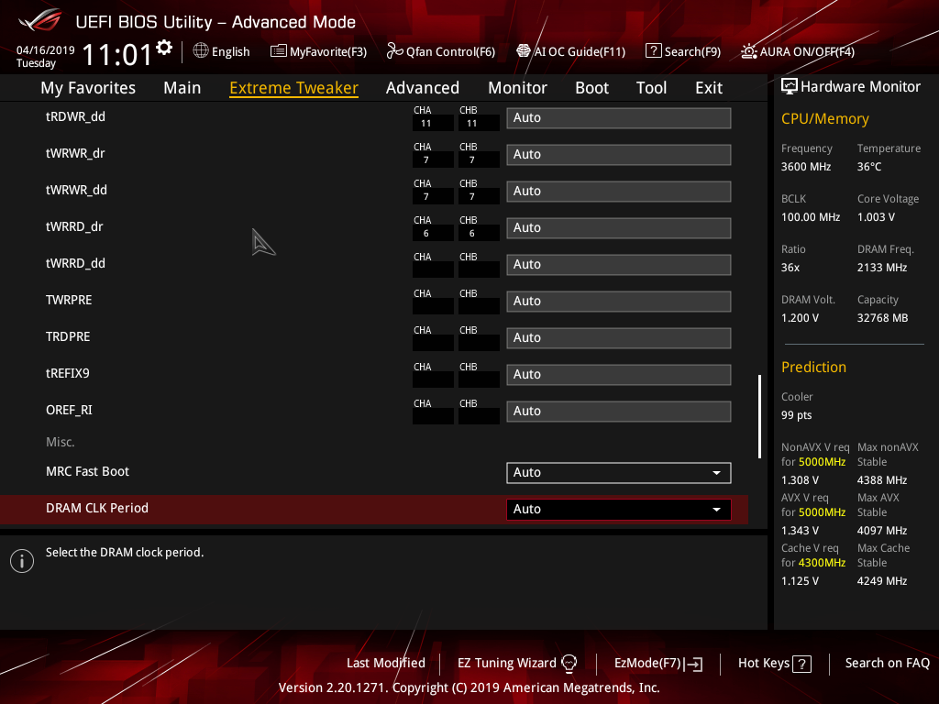The width and height of the screenshot is (939, 704).
Task: Click the tRDWR_dd setting label
Action: pos(75,116)
